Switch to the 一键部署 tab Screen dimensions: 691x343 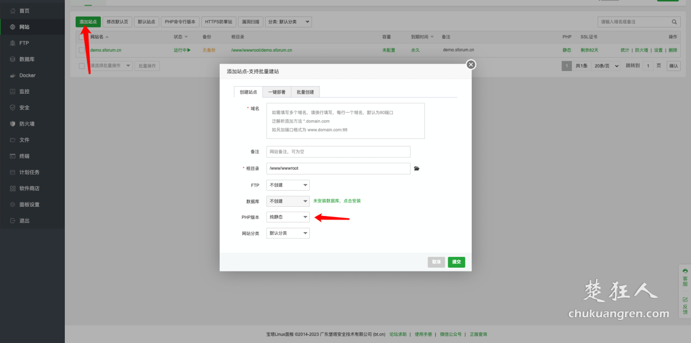coord(277,92)
